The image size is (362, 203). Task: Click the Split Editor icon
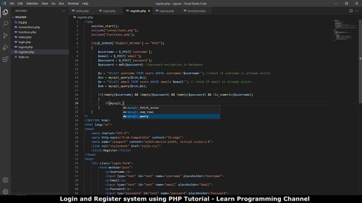[351, 11]
